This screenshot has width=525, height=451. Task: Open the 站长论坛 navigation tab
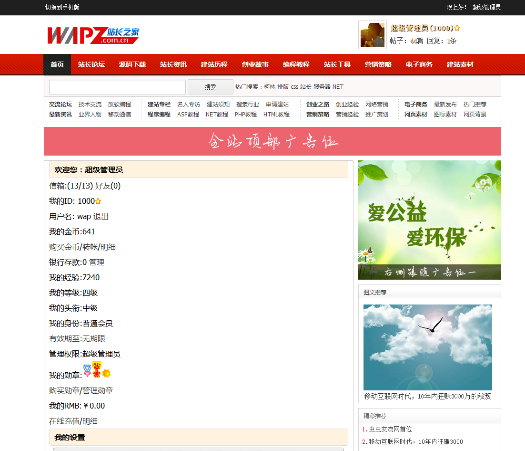(x=91, y=64)
